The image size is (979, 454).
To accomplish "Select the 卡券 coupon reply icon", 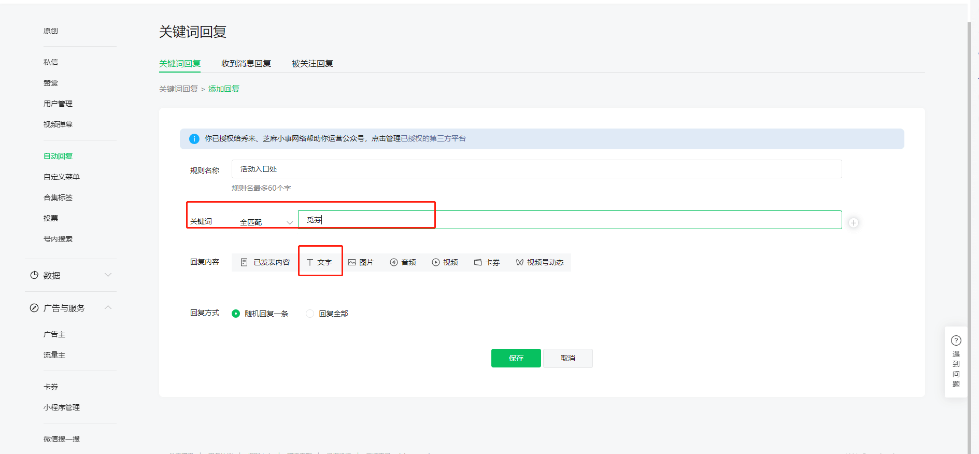I will tap(478, 262).
